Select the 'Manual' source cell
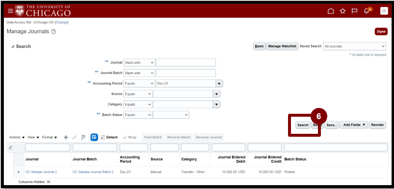Viewport: 394px width, 189px height. pos(156,172)
